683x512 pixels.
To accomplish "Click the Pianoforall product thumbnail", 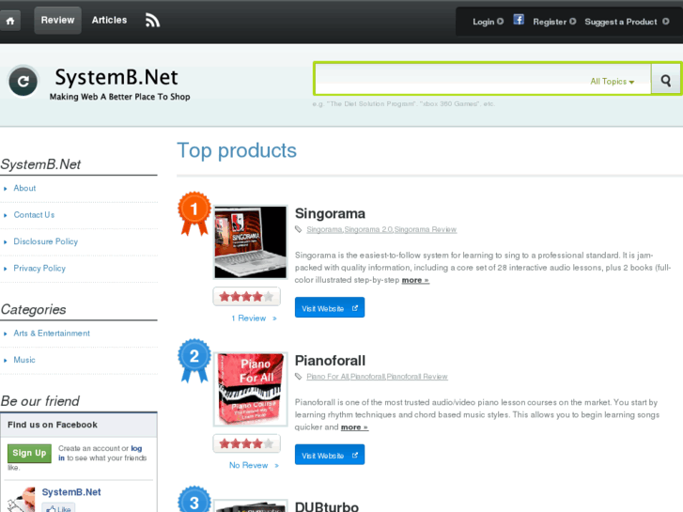I will pos(251,389).
